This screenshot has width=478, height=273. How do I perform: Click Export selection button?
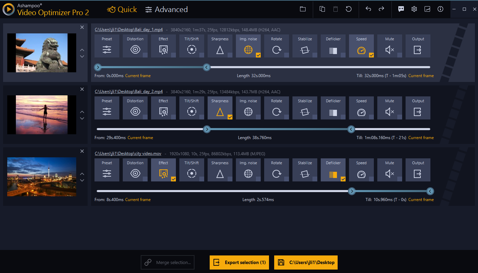click(x=239, y=262)
